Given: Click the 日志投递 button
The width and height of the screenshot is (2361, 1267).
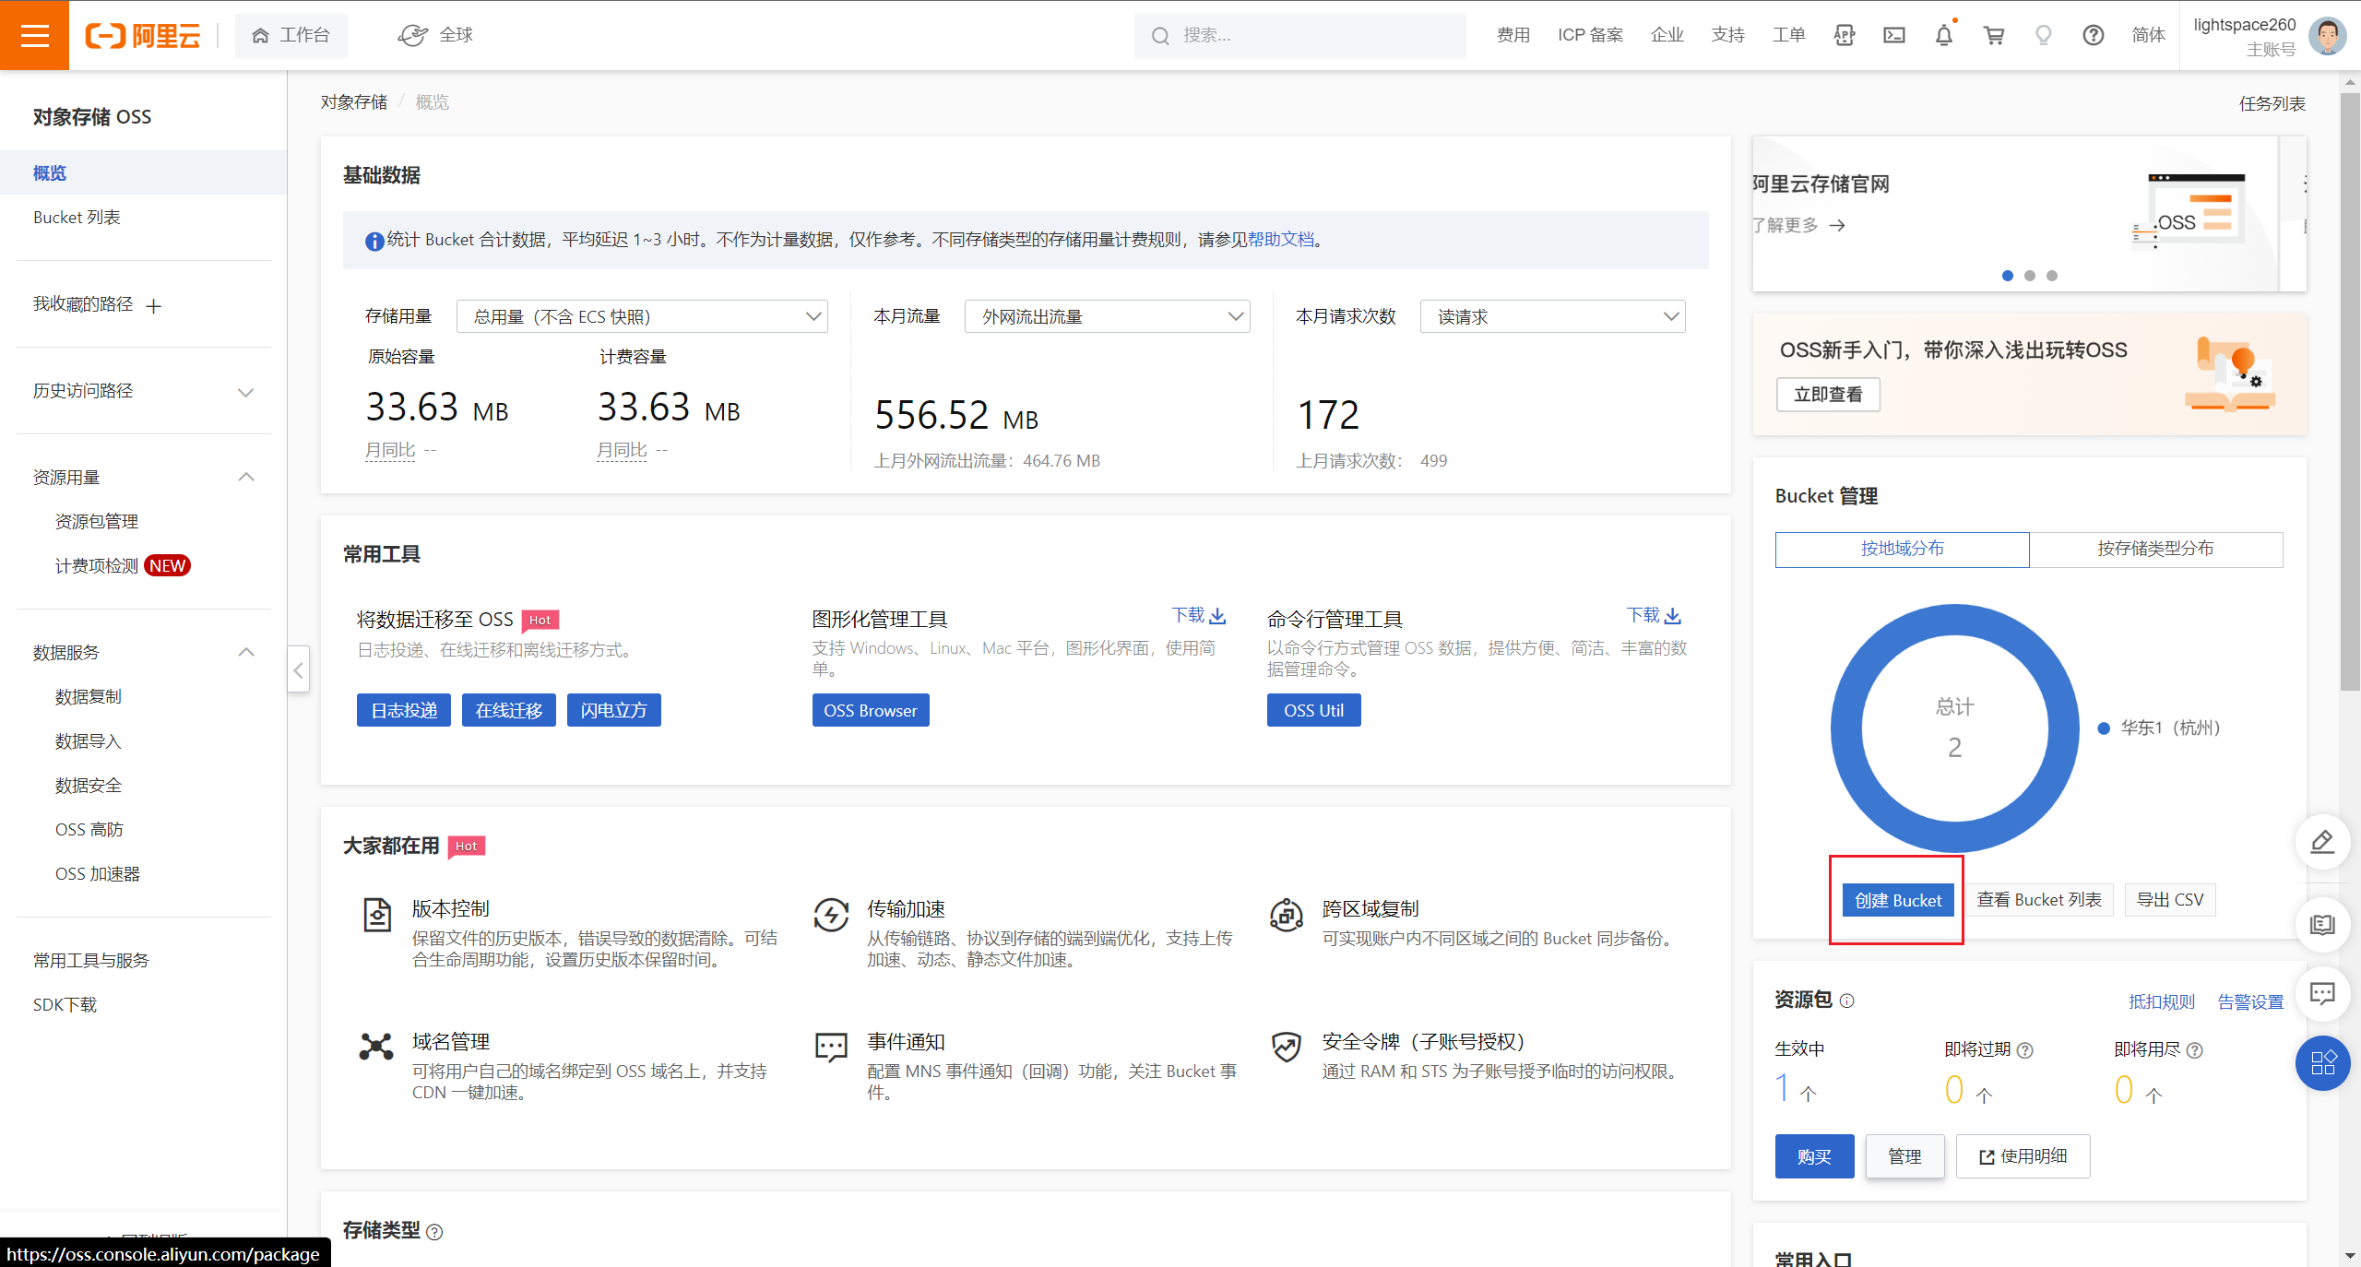Looking at the screenshot, I should coord(404,710).
